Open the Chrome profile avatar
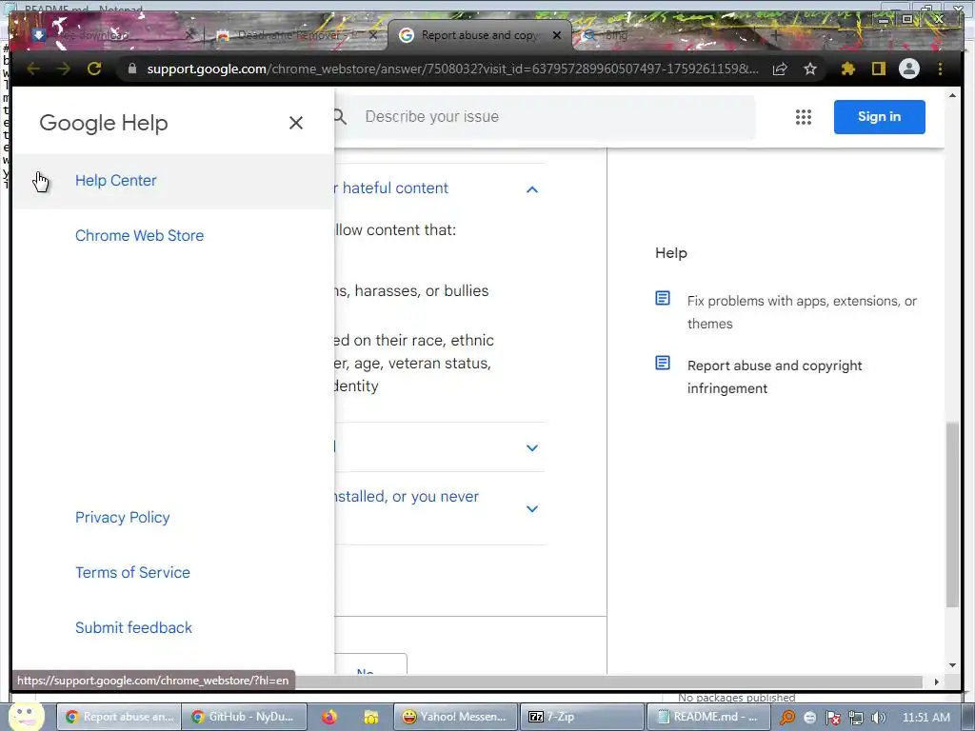975x731 pixels. click(x=909, y=69)
